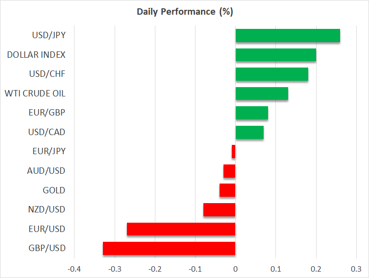Click the Daily Performance (%) chart title
369x278 pixels.
[185, 11]
